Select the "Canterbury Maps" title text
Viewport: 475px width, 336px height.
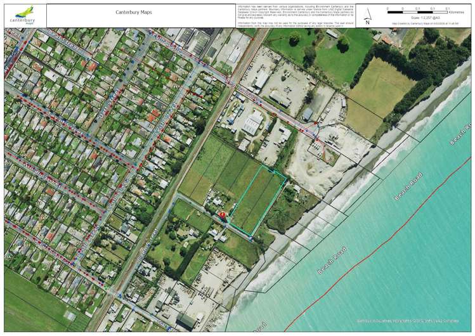(134, 13)
